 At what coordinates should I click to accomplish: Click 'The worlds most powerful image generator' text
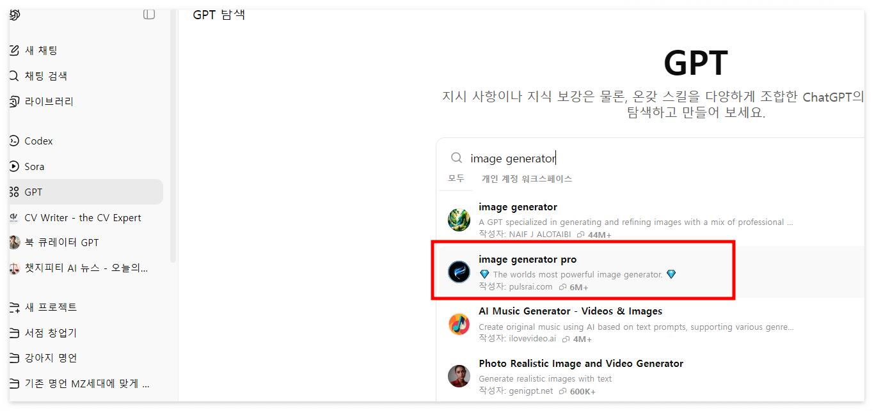click(x=578, y=274)
